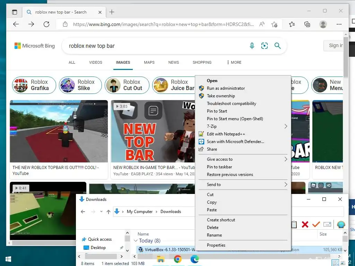Choose Take ownership
Viewport: 355px width, 266px height.
click(x=243, y=96)
